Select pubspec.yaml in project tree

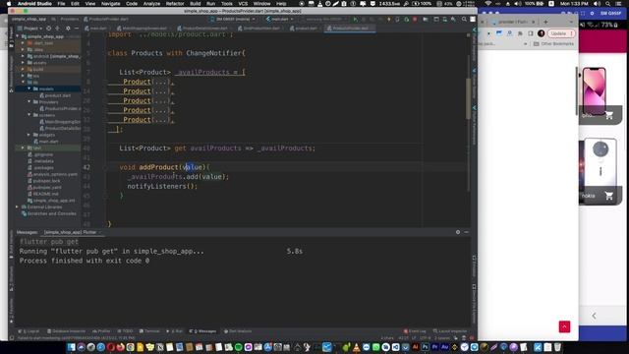point(44,188)
